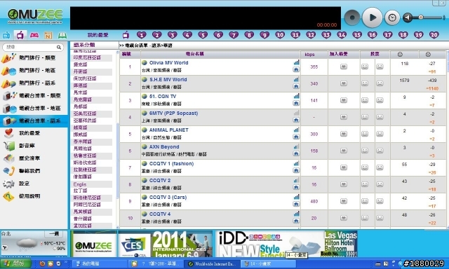
Task: Vote sad face for AXN Beyond
Action: (380, 151)
